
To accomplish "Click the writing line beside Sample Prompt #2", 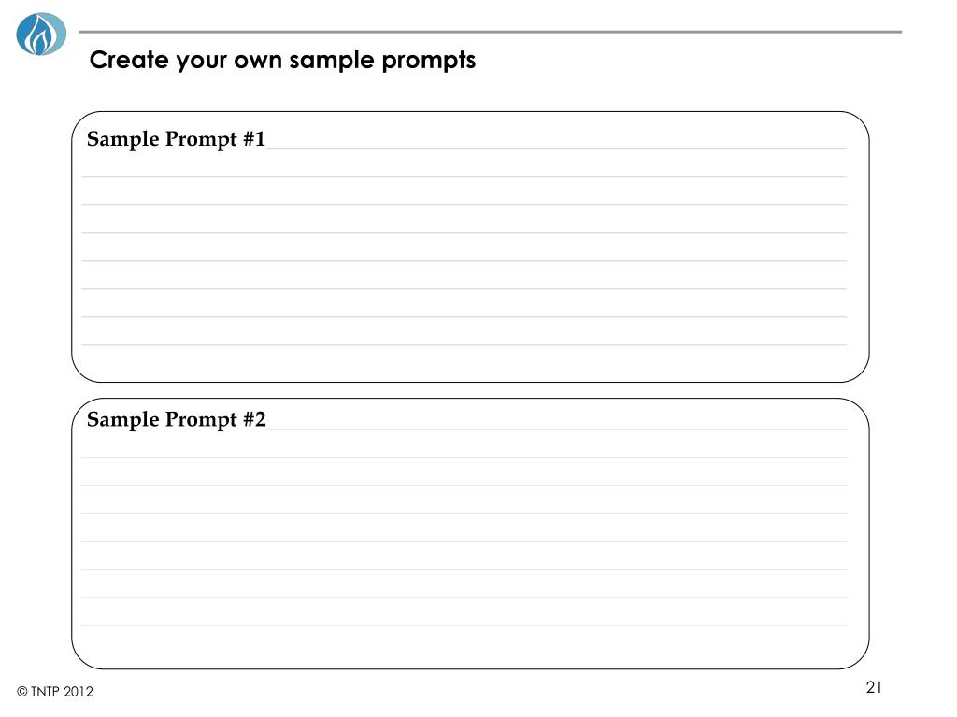I will (557, 429).
